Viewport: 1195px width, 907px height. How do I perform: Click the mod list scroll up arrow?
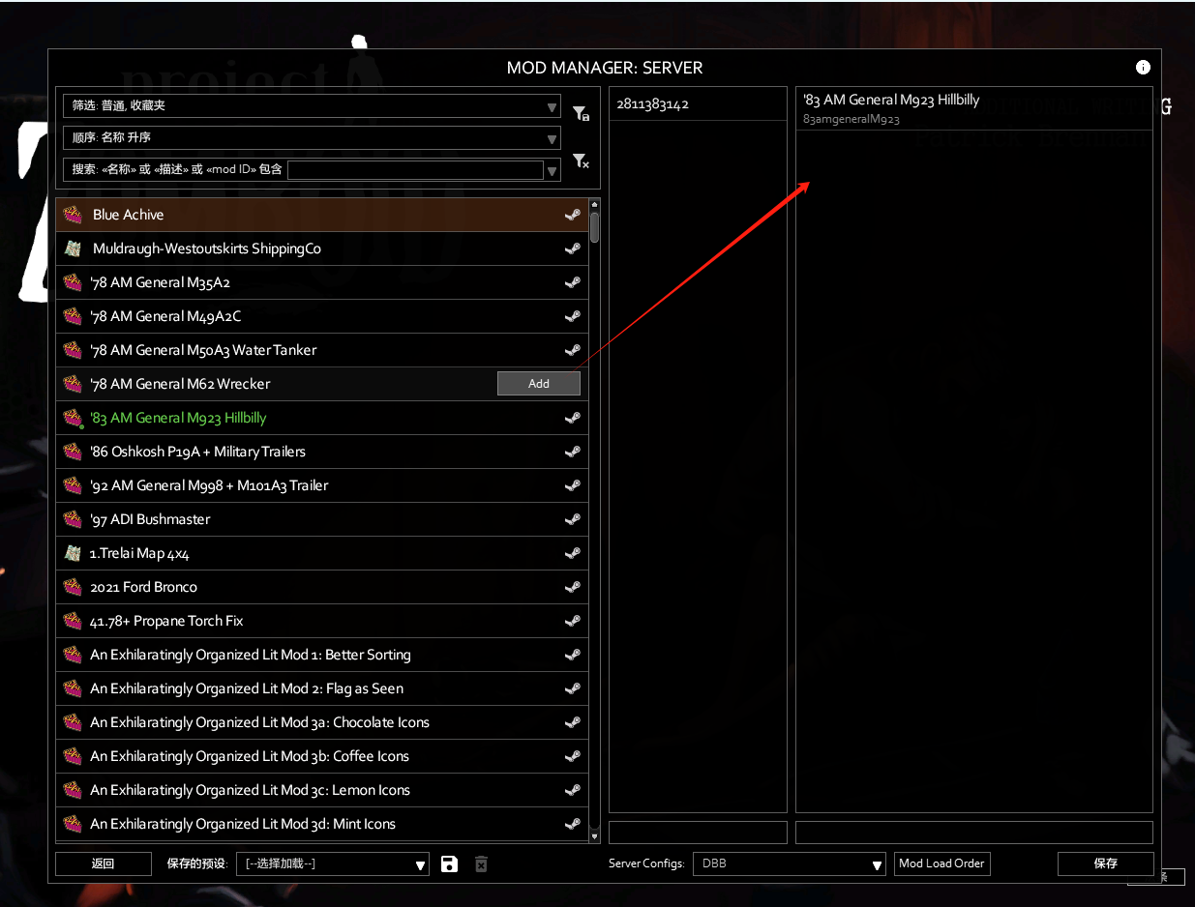[x=594, y=204]
